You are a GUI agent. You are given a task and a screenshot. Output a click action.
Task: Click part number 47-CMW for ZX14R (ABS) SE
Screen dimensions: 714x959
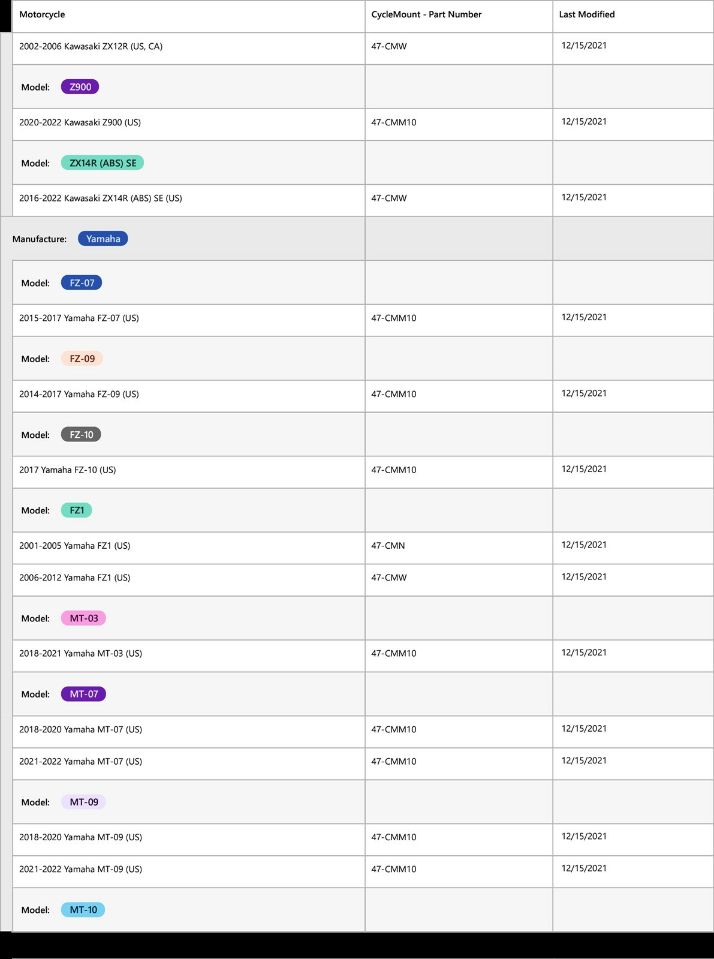tap(388, 198)
